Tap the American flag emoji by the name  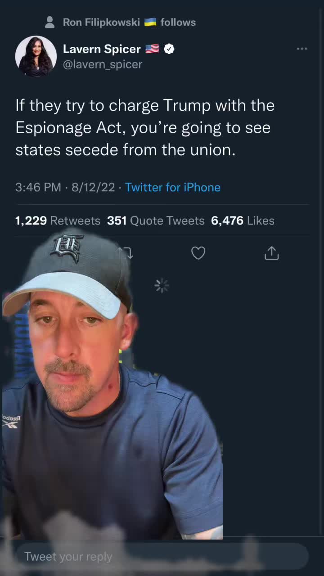coord(152,49)
